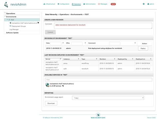Click the Nevis Security Suite footer icon
157x119 pixels.
(x=98, y=115)
